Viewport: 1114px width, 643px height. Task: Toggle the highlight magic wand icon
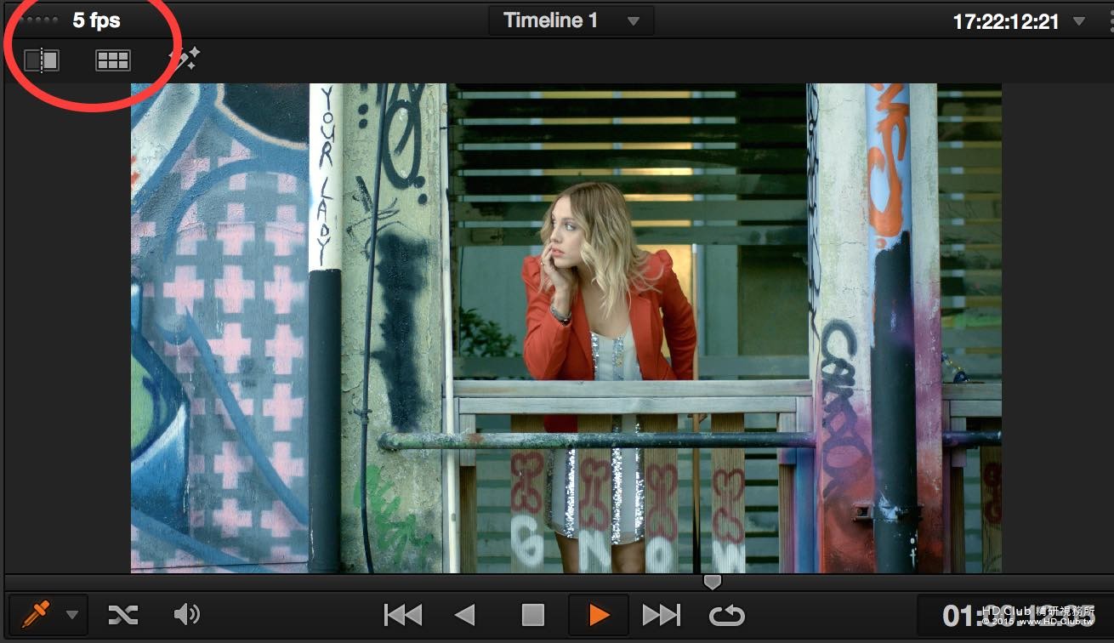[x=184, y=60]
